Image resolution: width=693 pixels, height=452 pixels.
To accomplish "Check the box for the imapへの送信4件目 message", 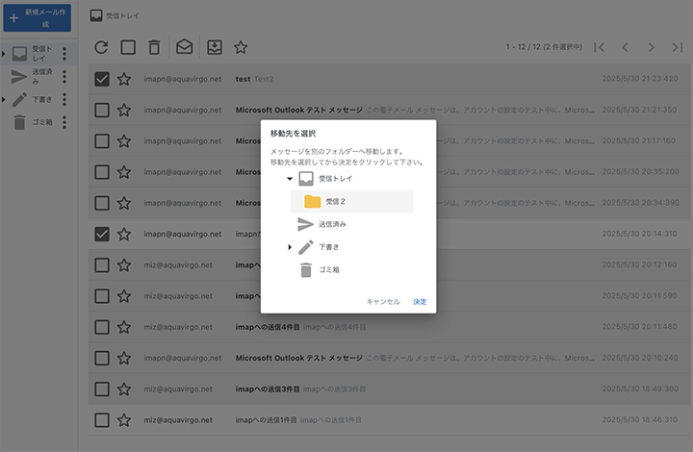I will pos(102,327).
